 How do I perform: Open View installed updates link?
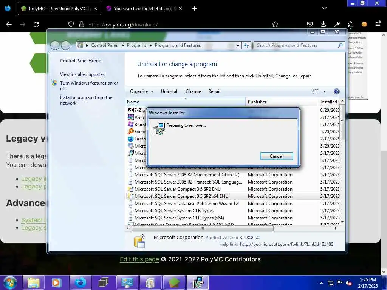(82, 74)
